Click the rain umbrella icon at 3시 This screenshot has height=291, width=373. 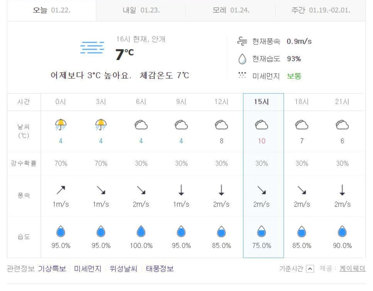(x=101, y=124)
